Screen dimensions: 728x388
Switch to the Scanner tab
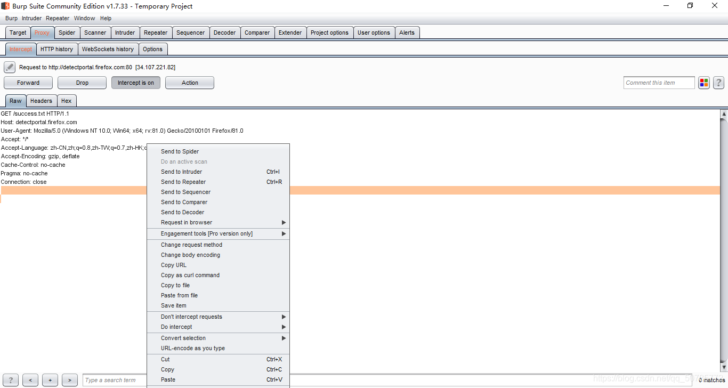point(95,33)
